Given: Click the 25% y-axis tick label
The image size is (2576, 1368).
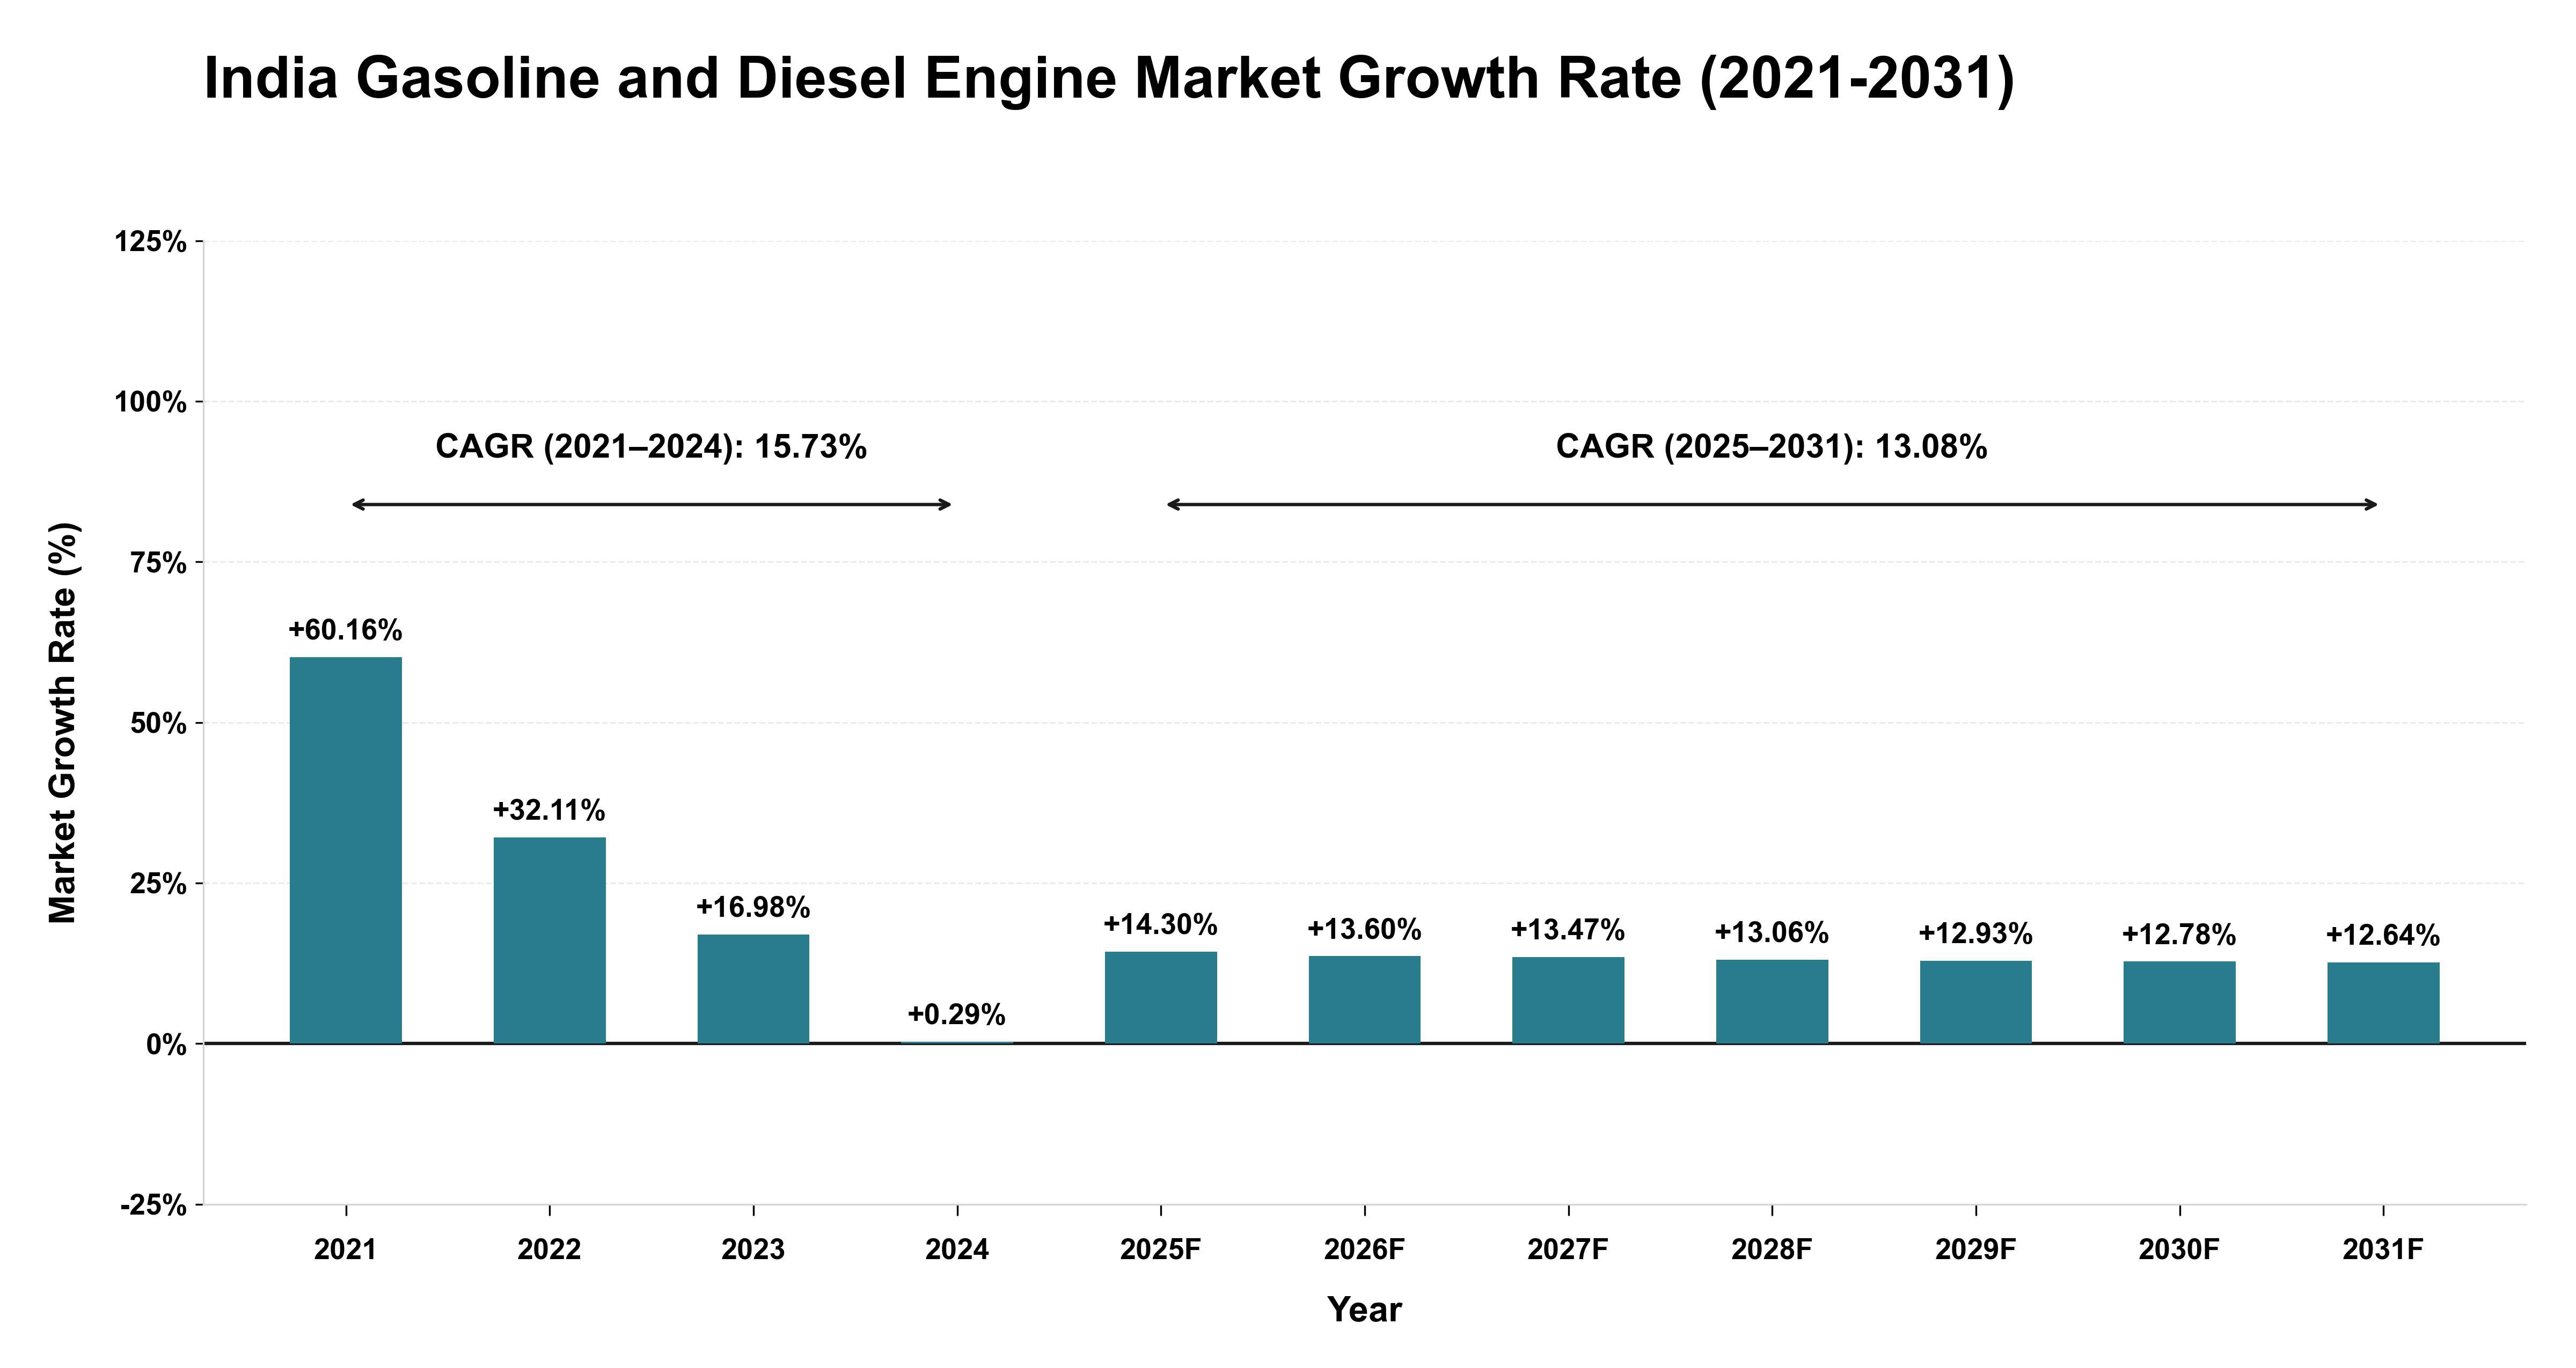Looking at the screenshot, I should [159, 884].
